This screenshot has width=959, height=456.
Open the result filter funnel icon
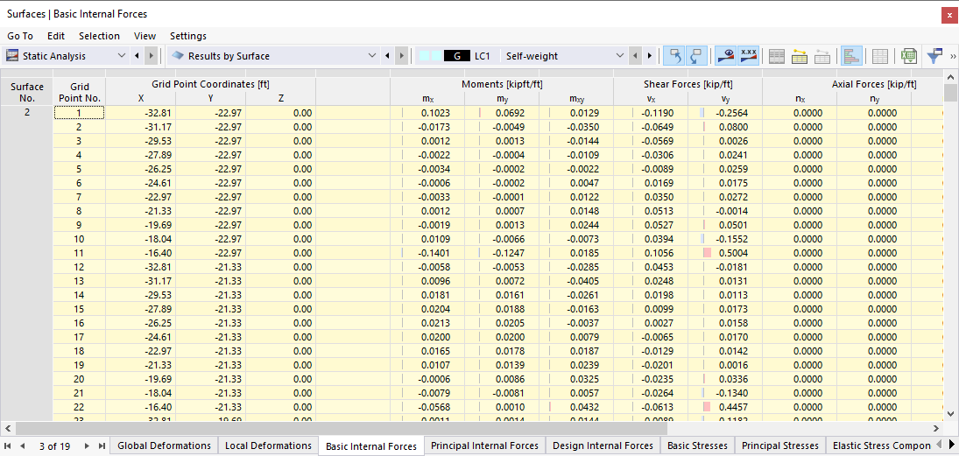coord(934,56)
